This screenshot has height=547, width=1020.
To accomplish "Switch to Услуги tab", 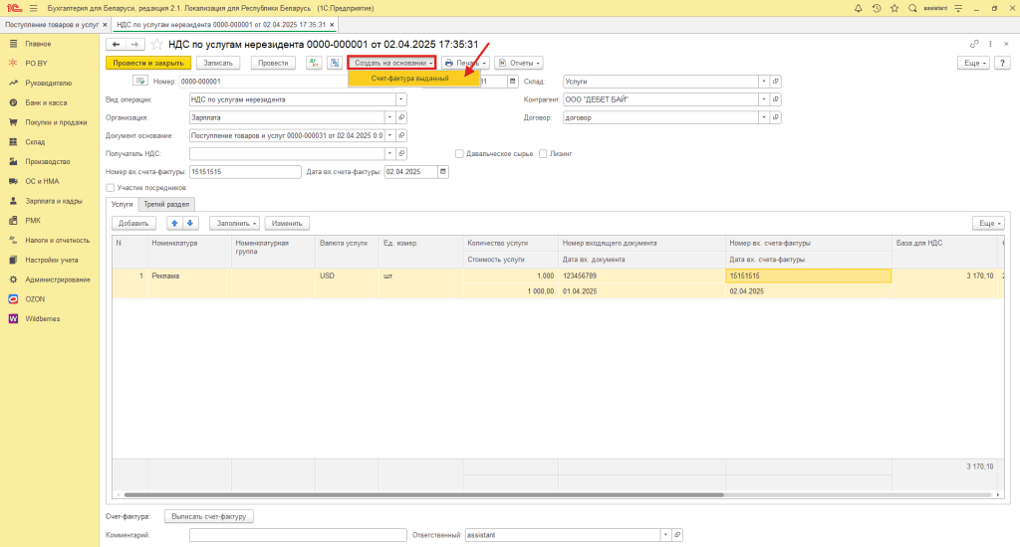I will pyautogui.click(x=123, y=204).
